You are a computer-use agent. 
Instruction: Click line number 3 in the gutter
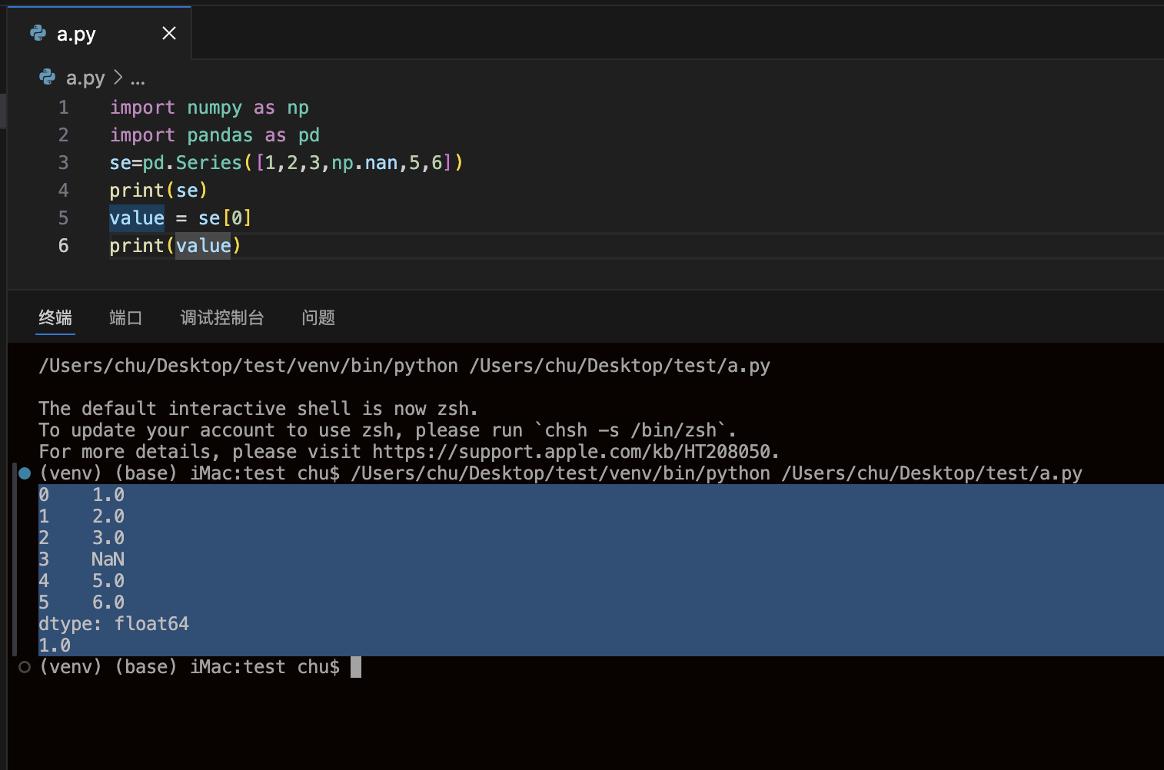(64, 163)
